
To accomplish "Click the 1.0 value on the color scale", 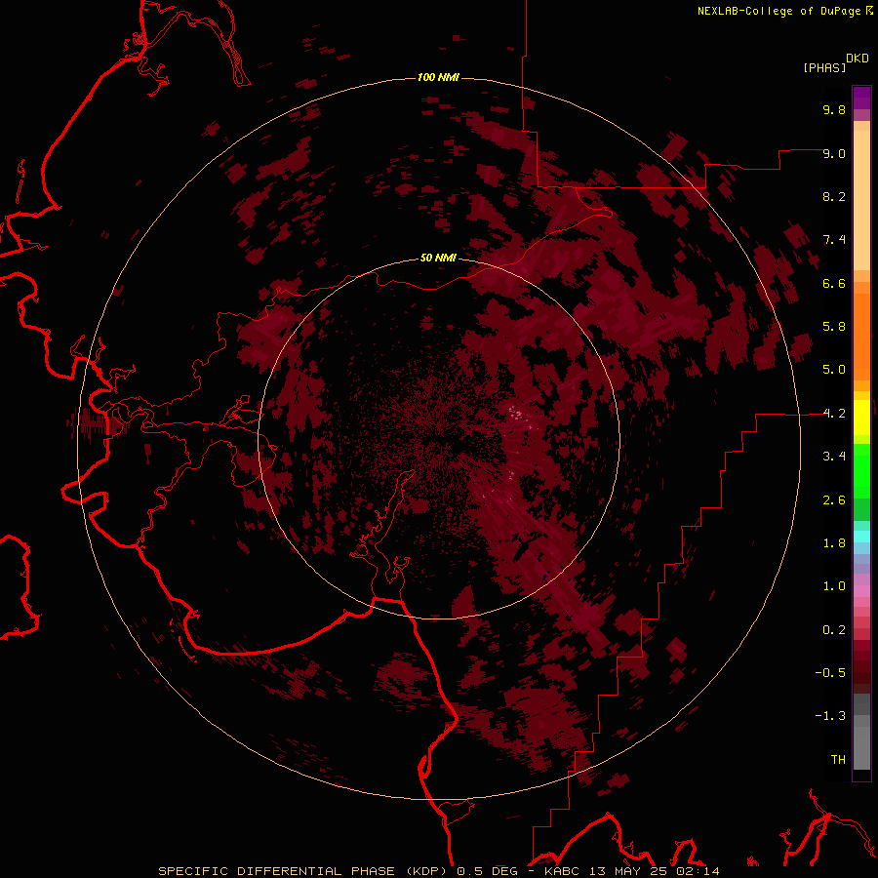I will [x=834, y=586].
